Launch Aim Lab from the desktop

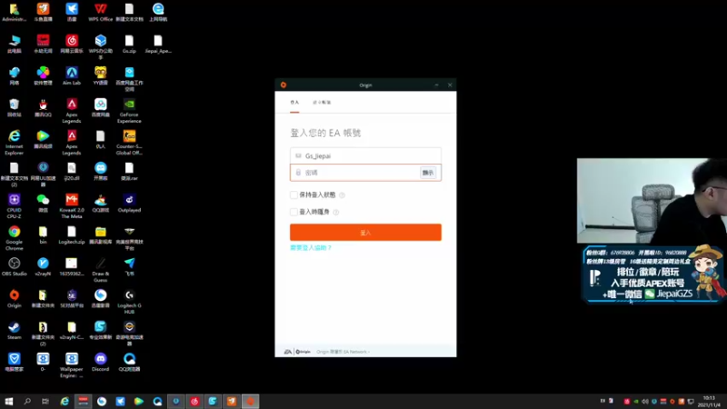[72, 76]
